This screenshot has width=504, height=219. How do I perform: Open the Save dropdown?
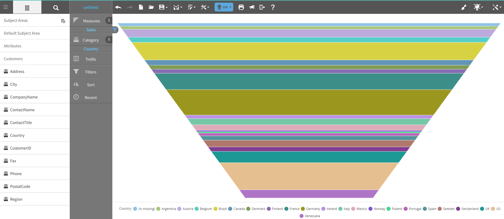[x=163, y=7]
